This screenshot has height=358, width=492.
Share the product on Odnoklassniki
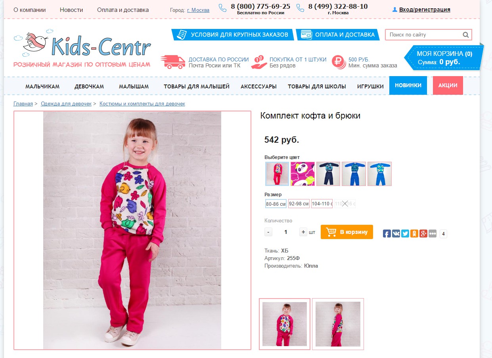[x=414, y=234]
